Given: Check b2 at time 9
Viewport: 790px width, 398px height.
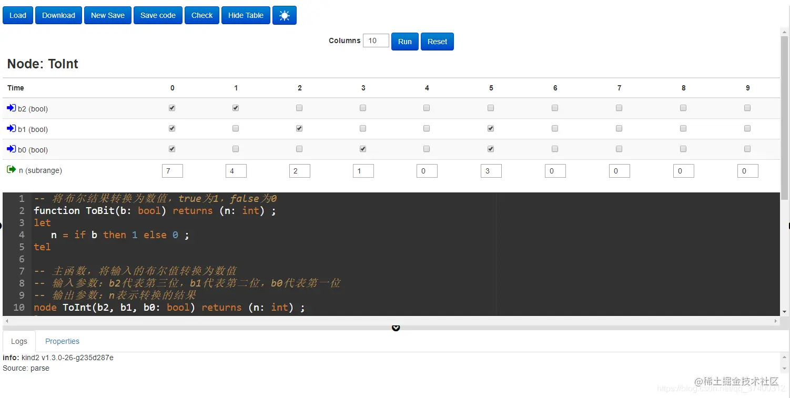Looking at the screenshot, I should pos(747,108).
